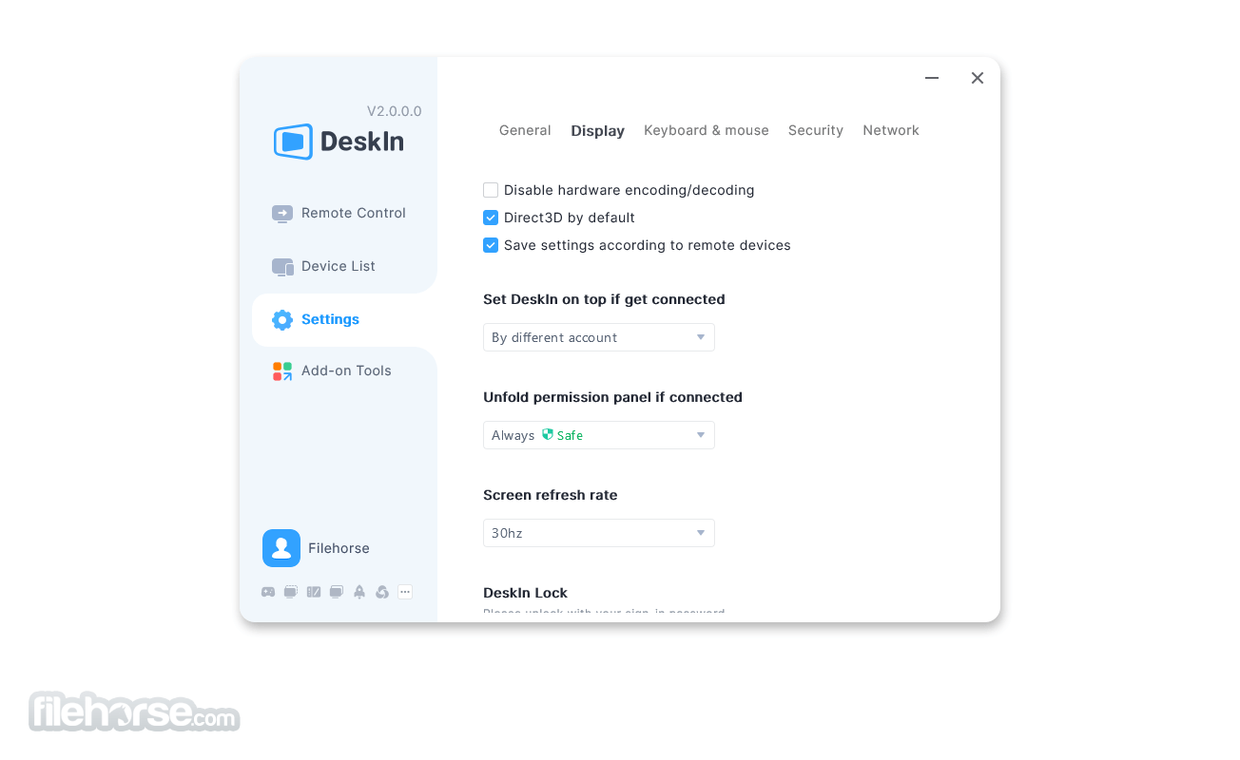Minimize the DeskIn window
The width and height of the screenshot is (1240, 760).
click(x=932, y=78)
